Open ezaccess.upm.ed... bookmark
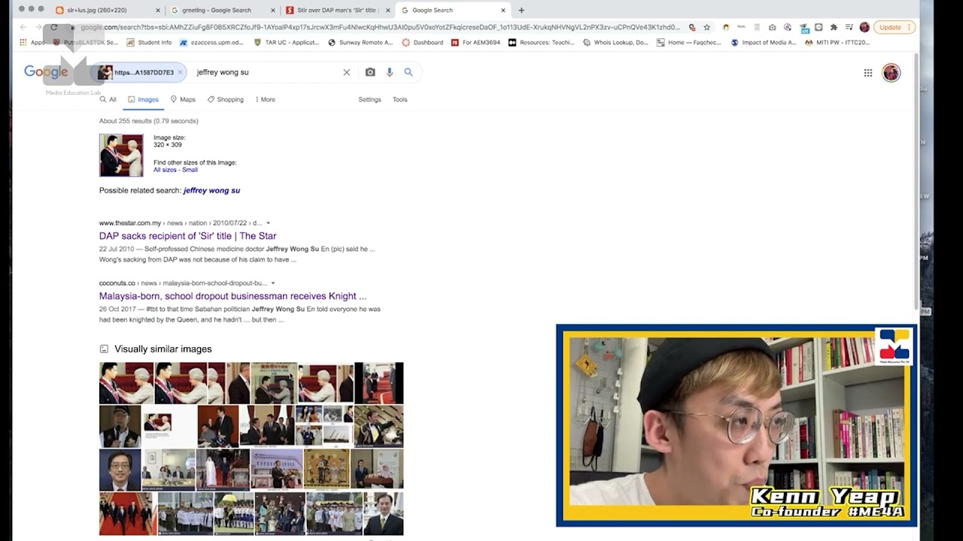The width and height of the screenshot is (963, 541). 212,43
